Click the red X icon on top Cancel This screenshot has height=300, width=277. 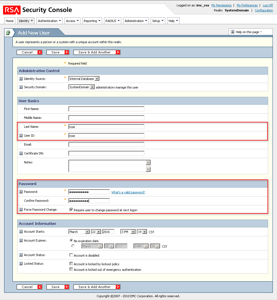pos(39,52)
